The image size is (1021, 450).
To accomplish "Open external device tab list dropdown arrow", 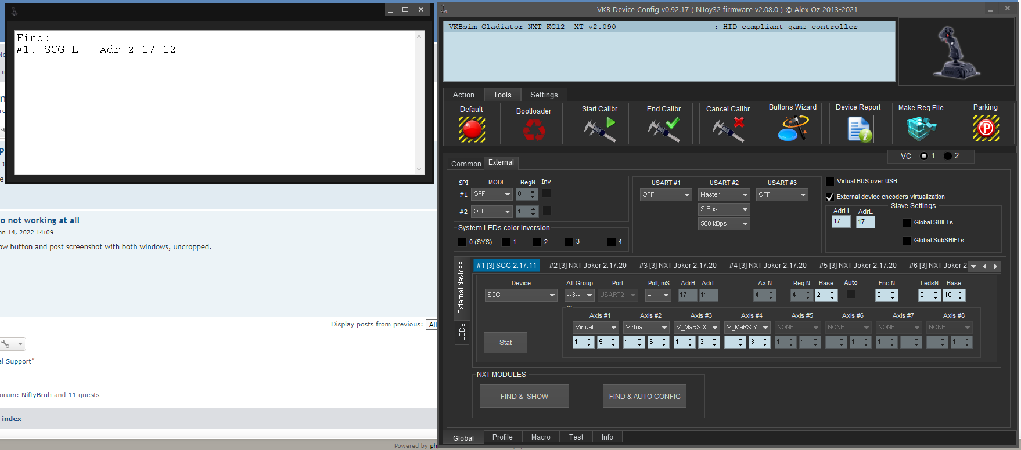I will click(x=973, y=266).
